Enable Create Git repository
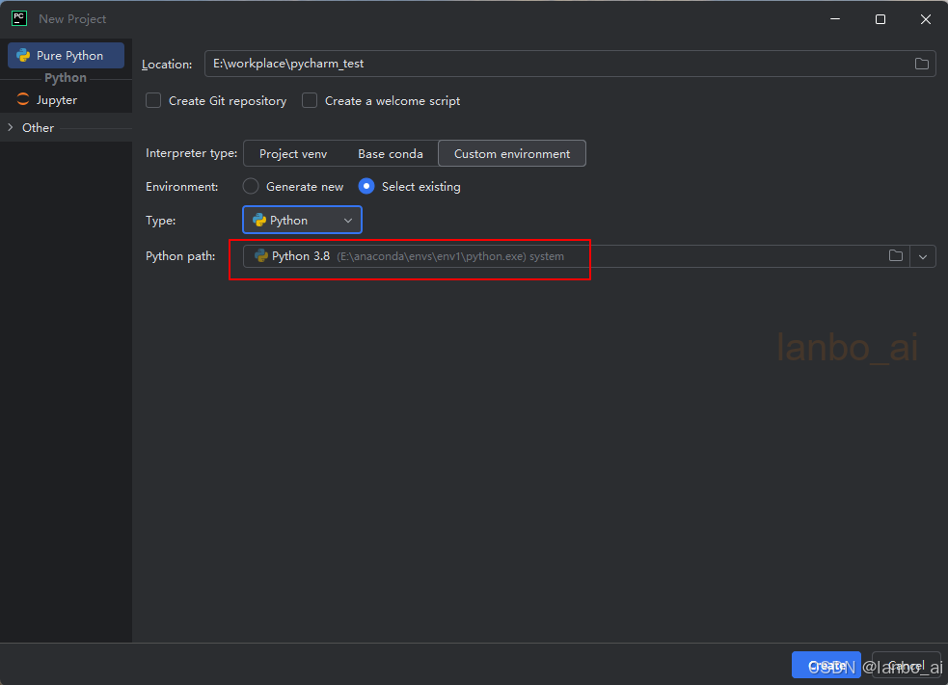948x685 pixels. 152,100
